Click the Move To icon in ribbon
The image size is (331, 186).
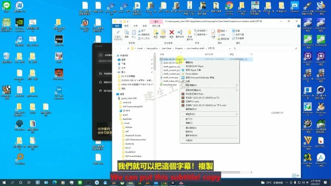pyautogui.click(x=156, y=32)
